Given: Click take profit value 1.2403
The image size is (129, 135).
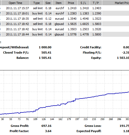Looking at the screenshot, I should coord(97,8).
